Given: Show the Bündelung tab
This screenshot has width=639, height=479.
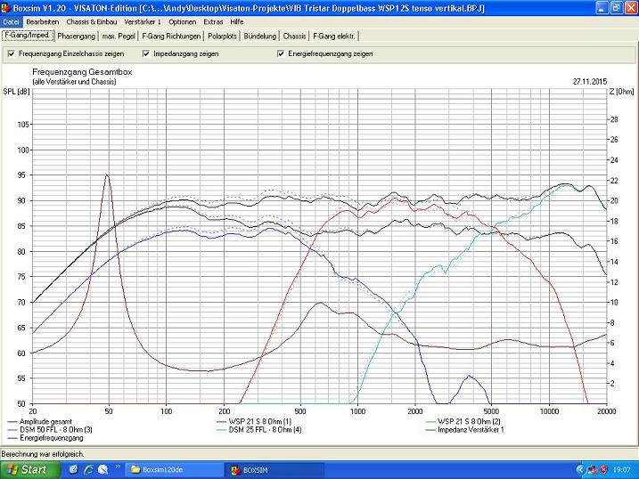Looking at the screenshot, I should coord(260,37).
